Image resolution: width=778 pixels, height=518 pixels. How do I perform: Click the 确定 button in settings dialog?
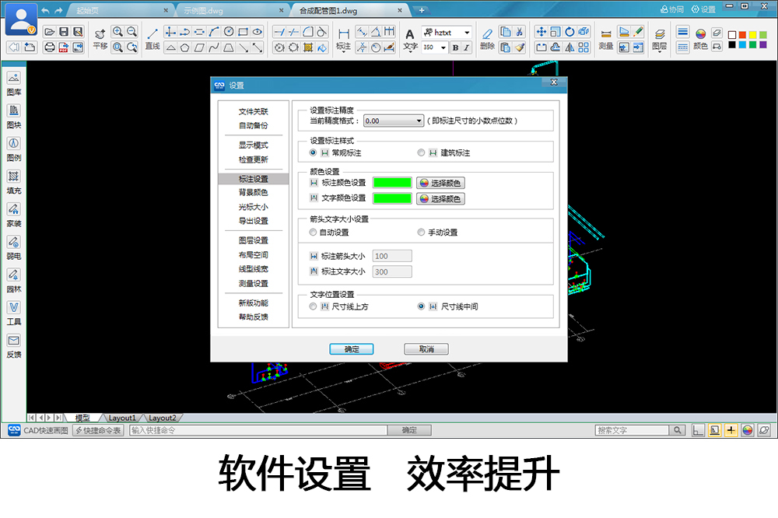point(352,349)
